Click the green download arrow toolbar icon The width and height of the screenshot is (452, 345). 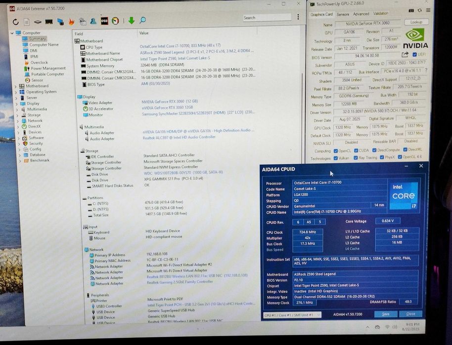132,20
